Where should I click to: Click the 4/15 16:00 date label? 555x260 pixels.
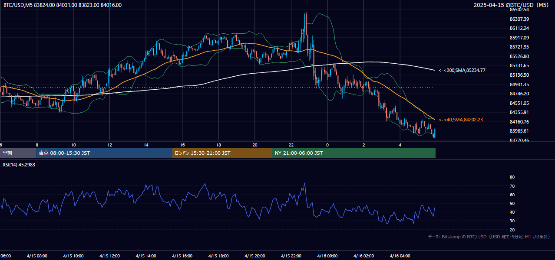[182, 256]
